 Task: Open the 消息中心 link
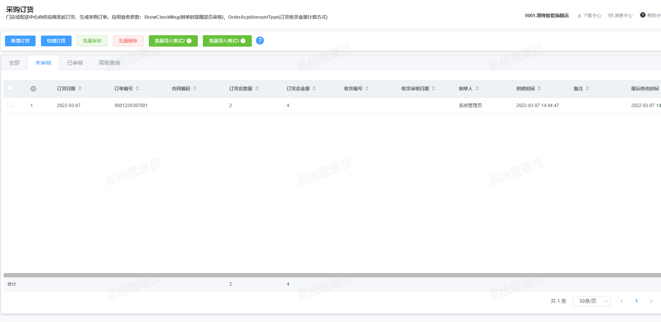621,16
